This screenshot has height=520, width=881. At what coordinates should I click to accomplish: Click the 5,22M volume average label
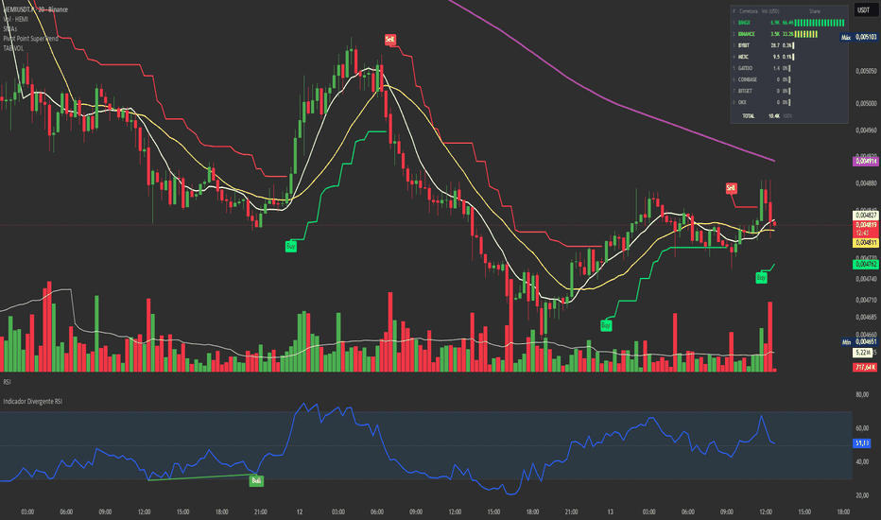click(862, 353)
